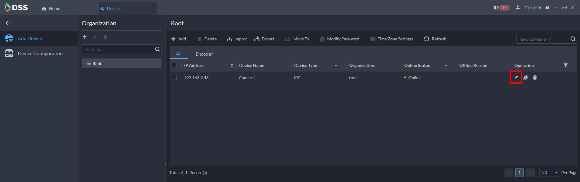Image resolution: width=580 pixels, height=182 pixels.
Task: Open Camera1 web page via browser icon
Action: click(x=526, y=77)
